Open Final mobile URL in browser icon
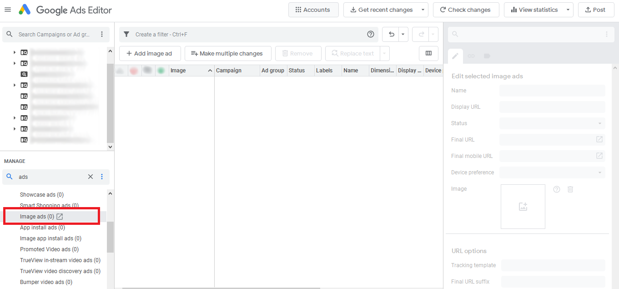Screen dimensions: 619x289 tap(599, 156)
